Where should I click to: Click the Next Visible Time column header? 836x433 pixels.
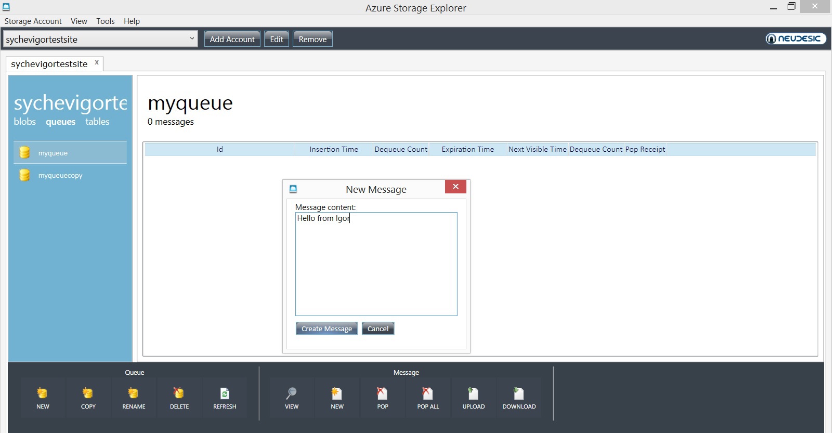tap(538, 149)
